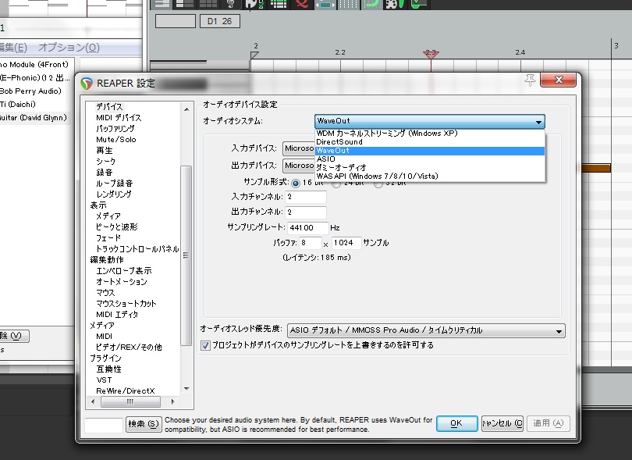Open フェード settings page
Viewport: 632px width, 460px height.
(x=108, y=238)
